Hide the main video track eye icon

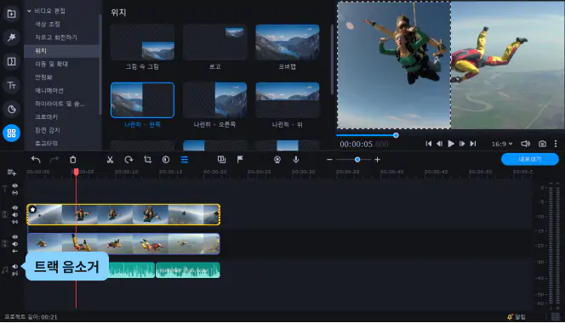coord(14,237)
